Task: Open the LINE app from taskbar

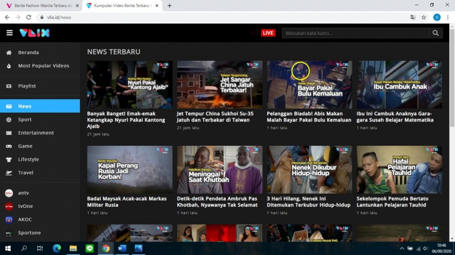Action: (x=89, y=249)
